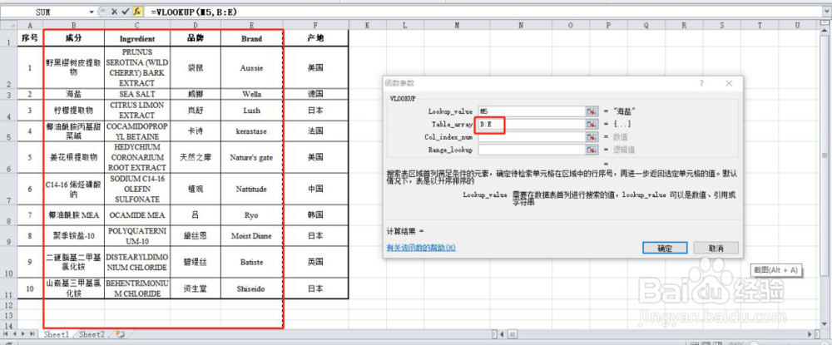832x345 pixels.
Task: Click the 产地 header cell
Action: (315, 39)
